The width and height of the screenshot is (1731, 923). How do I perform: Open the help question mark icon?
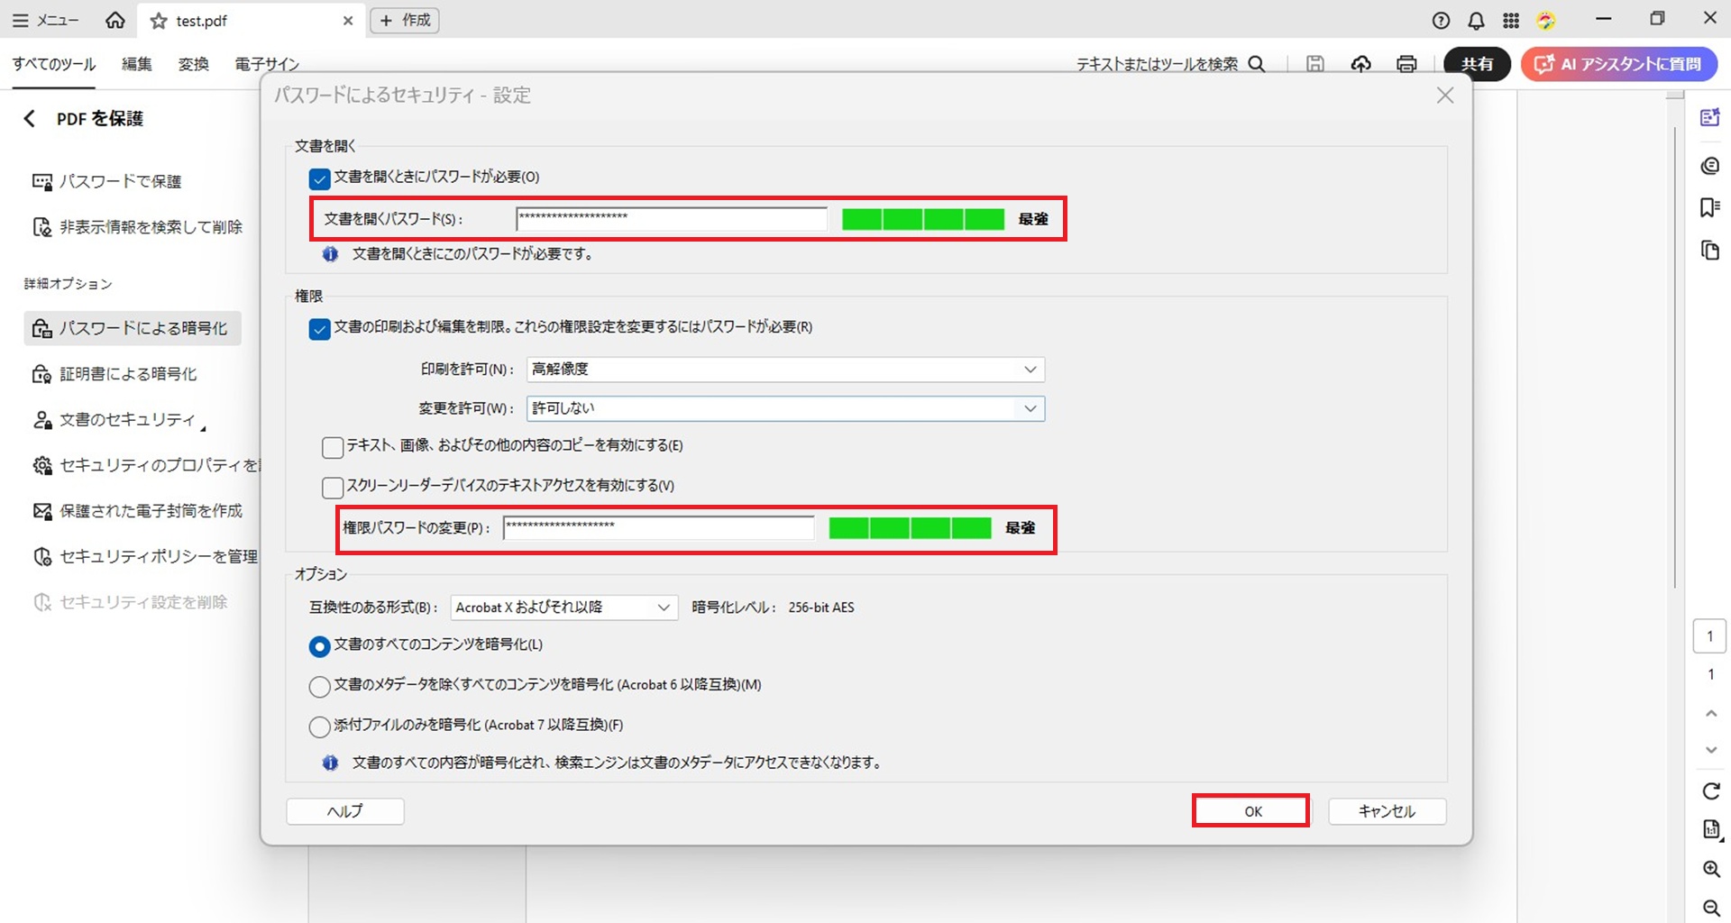click(x=1441, y=20)
